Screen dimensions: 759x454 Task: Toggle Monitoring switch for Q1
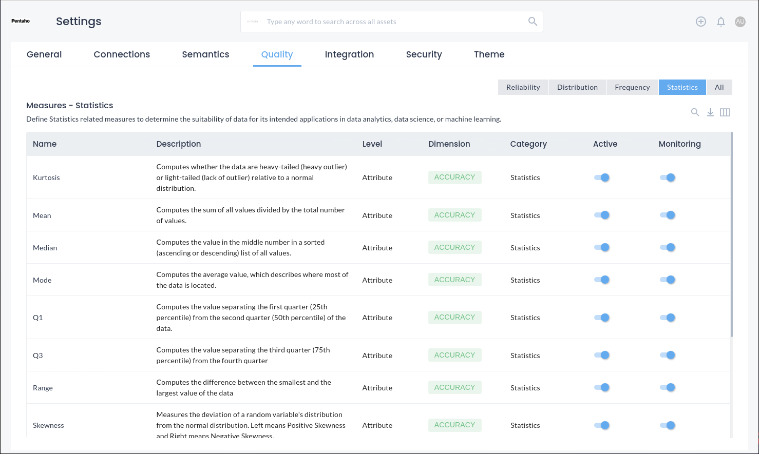click(x=667, y=318)
